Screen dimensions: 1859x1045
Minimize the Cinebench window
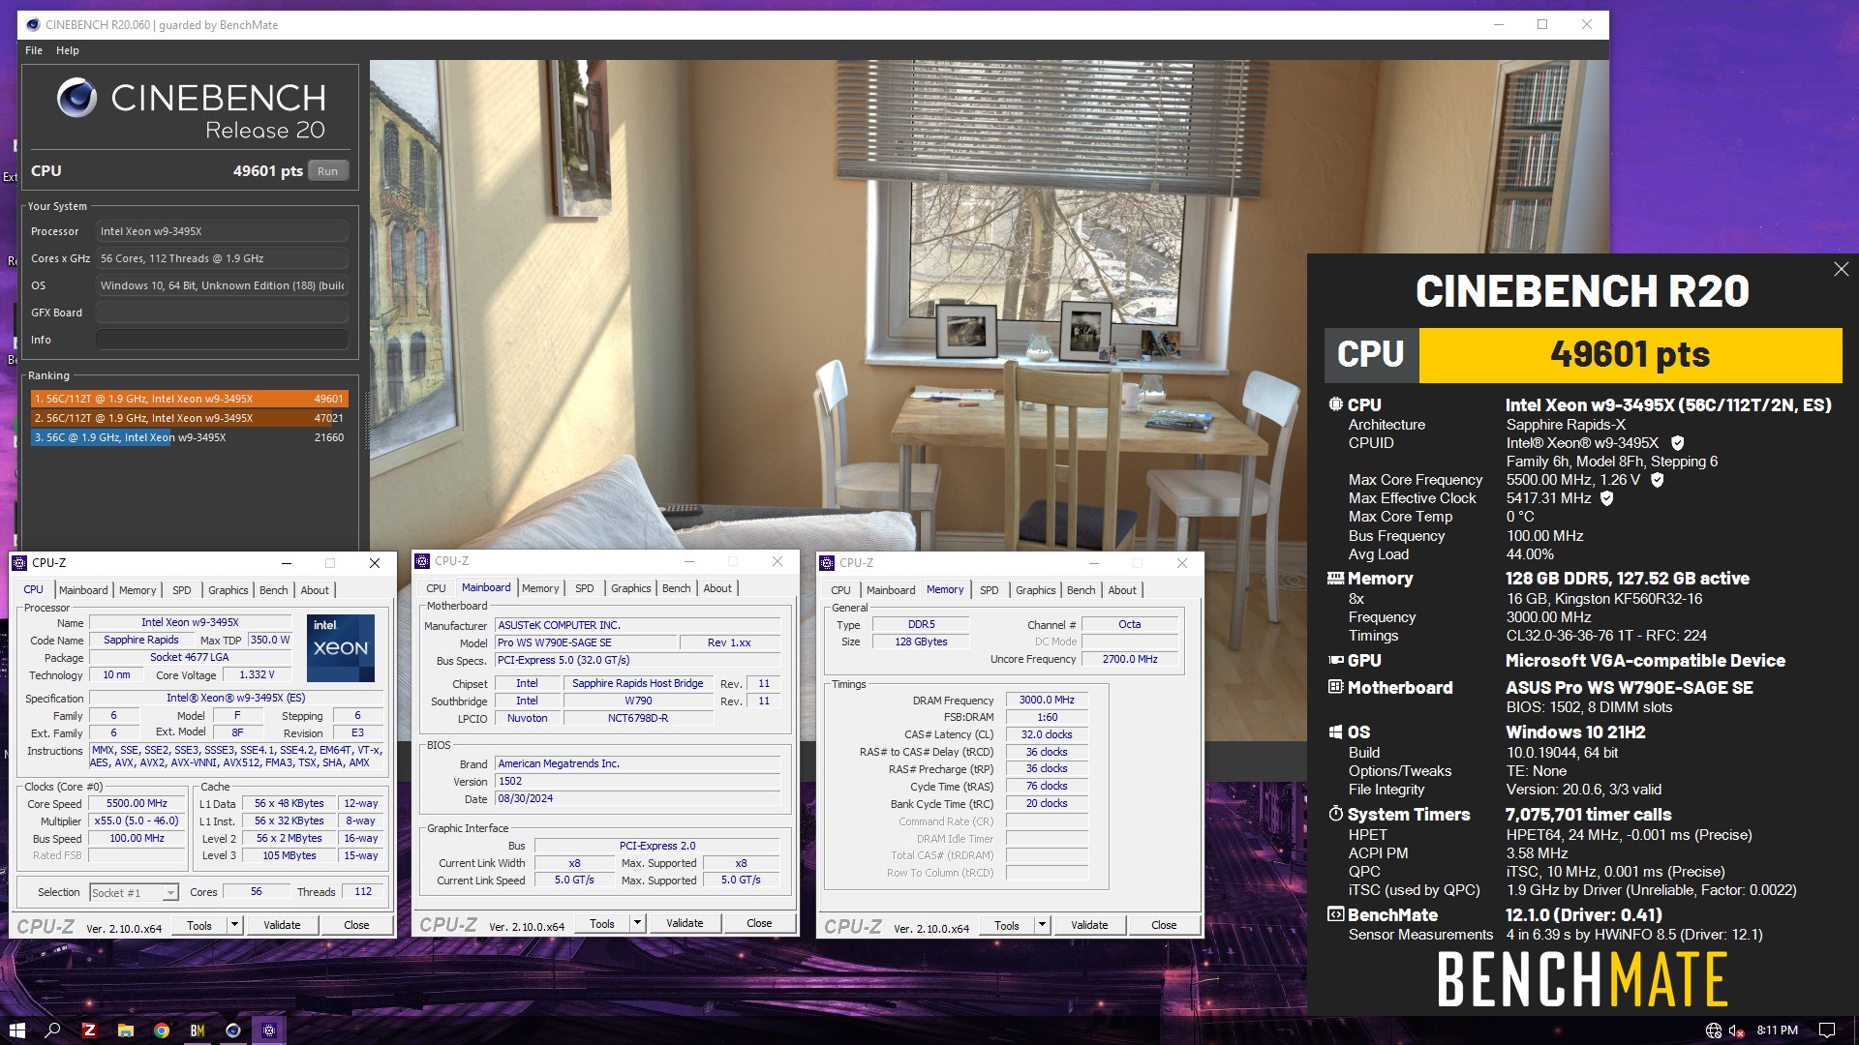click(1498, 25)
